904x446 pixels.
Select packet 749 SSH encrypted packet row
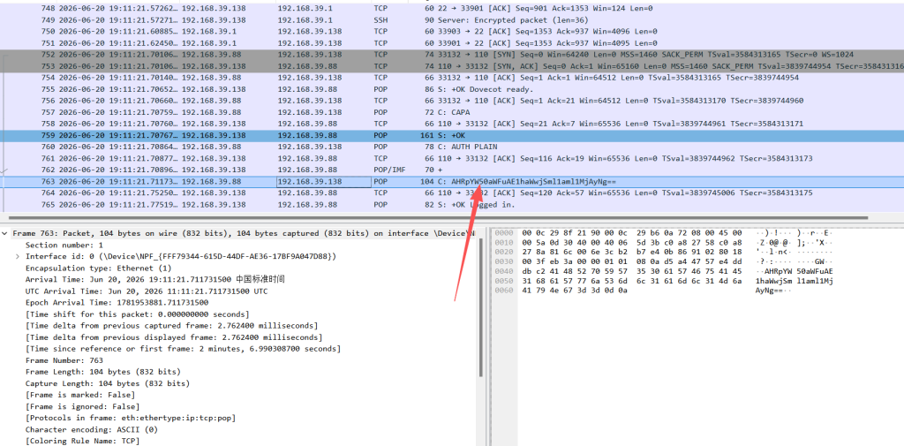[x=452, y=20]
